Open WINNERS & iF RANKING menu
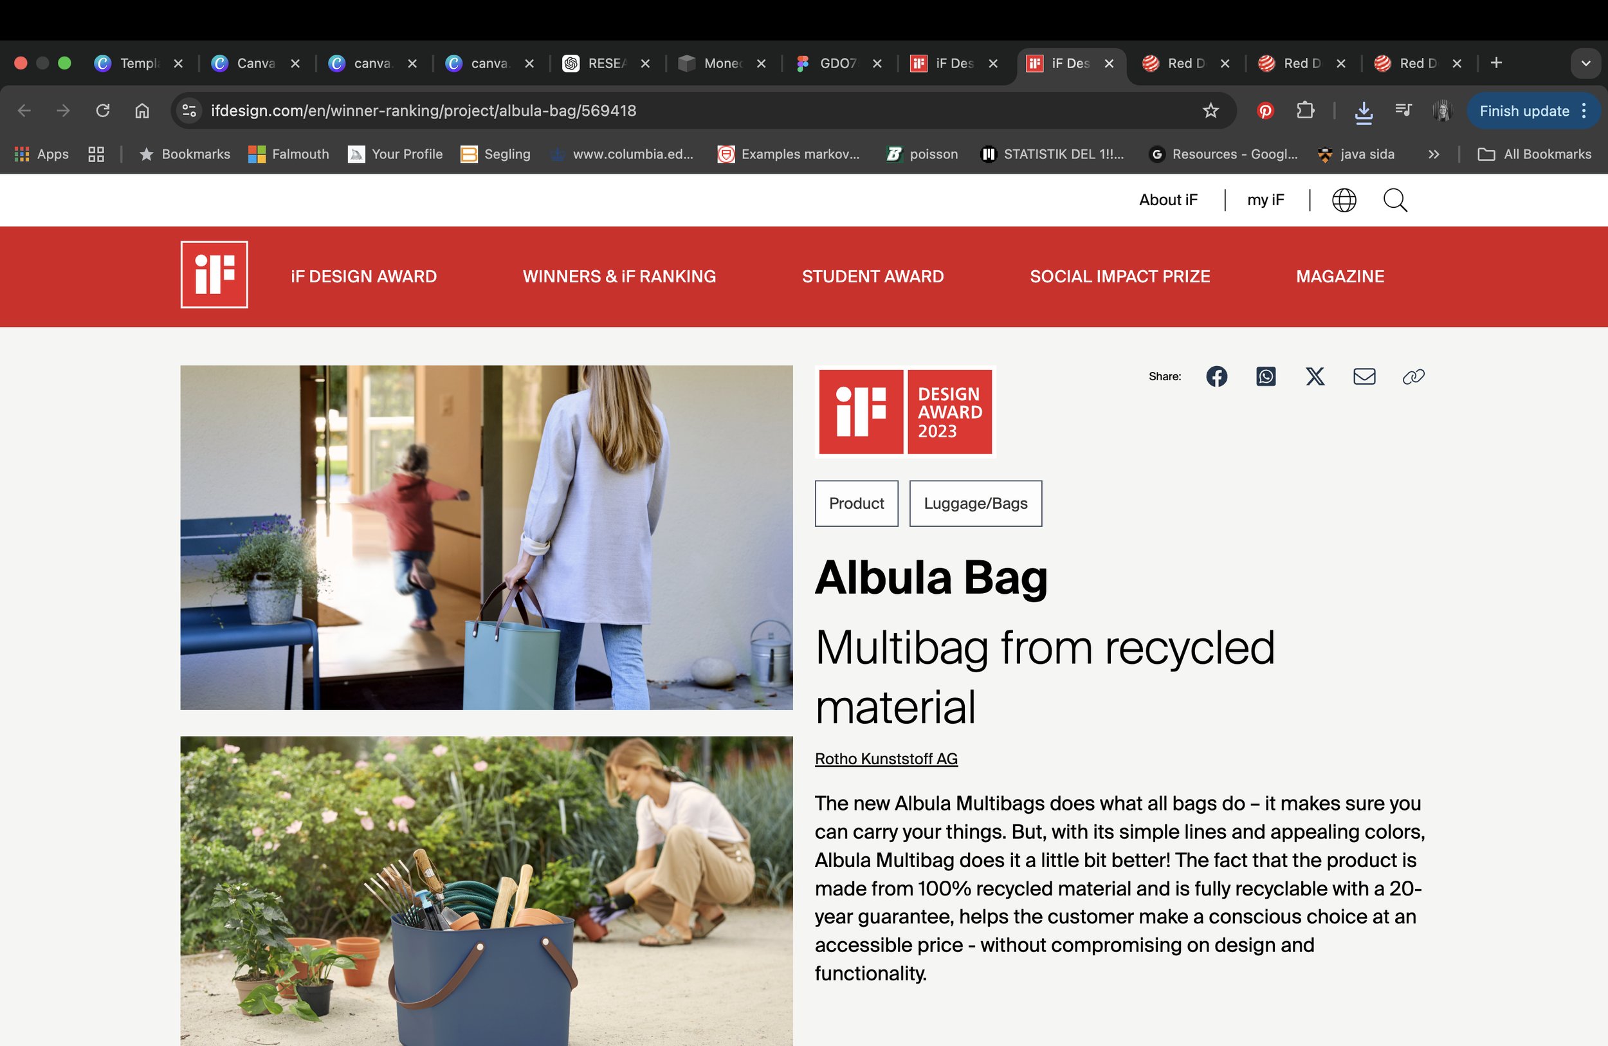Image resolution: width=1608 pixels, height=1046 pixels. (x=619, y=277)
